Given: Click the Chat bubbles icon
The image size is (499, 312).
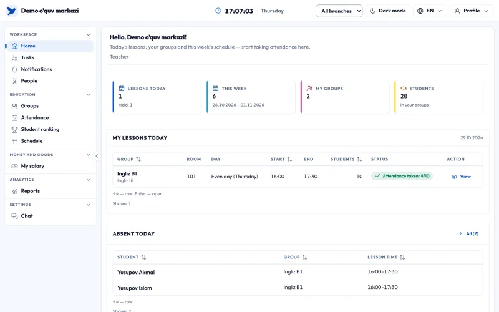Looking at the screenshot, I should click(14, 216).
